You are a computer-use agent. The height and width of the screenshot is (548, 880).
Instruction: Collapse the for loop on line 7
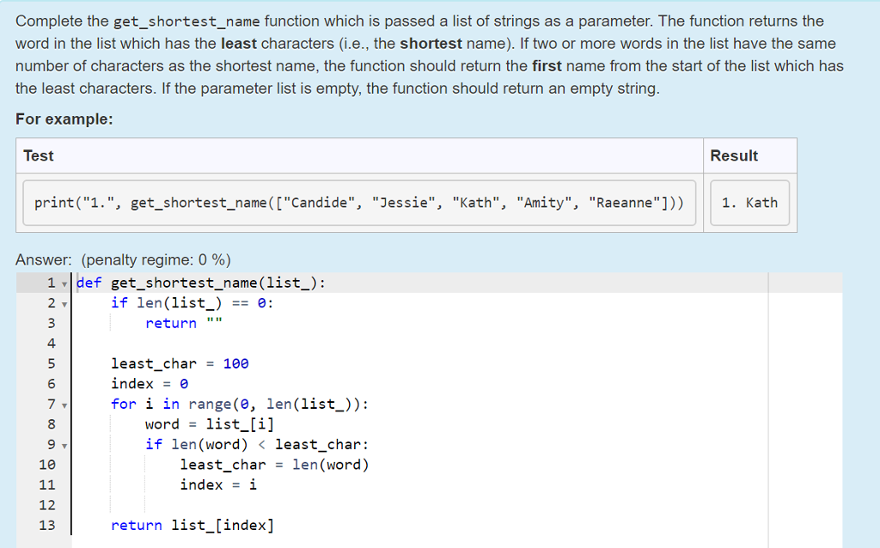click(x=66, y=404)
